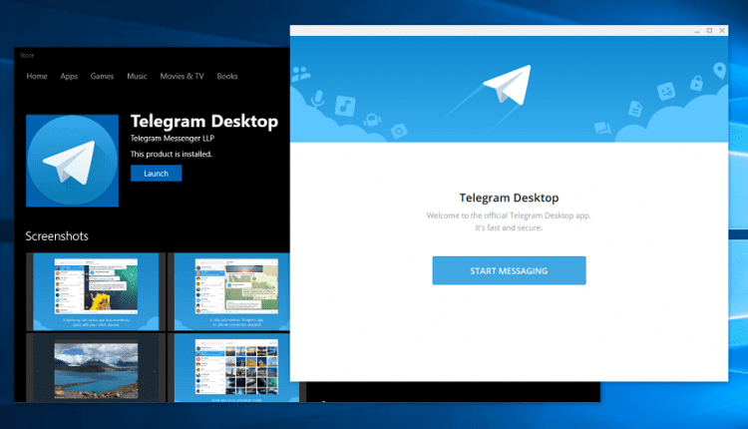Click the 'Telegram Desktop' heading in Store
This screenshot has width=748, height=429.
tap(204, 121)
